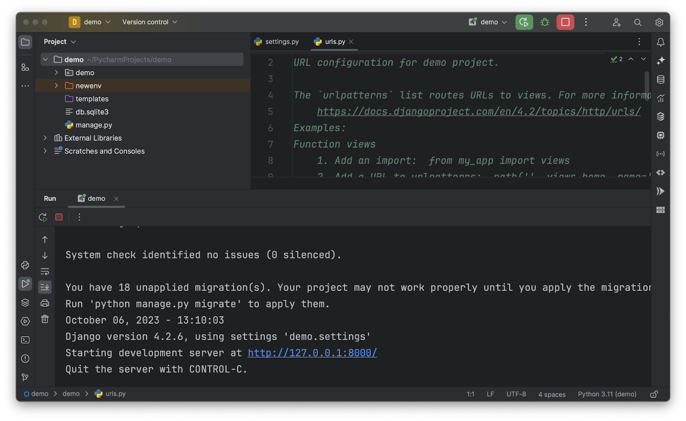Show more tool windows ellipsis in left sidebar
The height and width of the screenshot is (421, 686).
[25, 86]
